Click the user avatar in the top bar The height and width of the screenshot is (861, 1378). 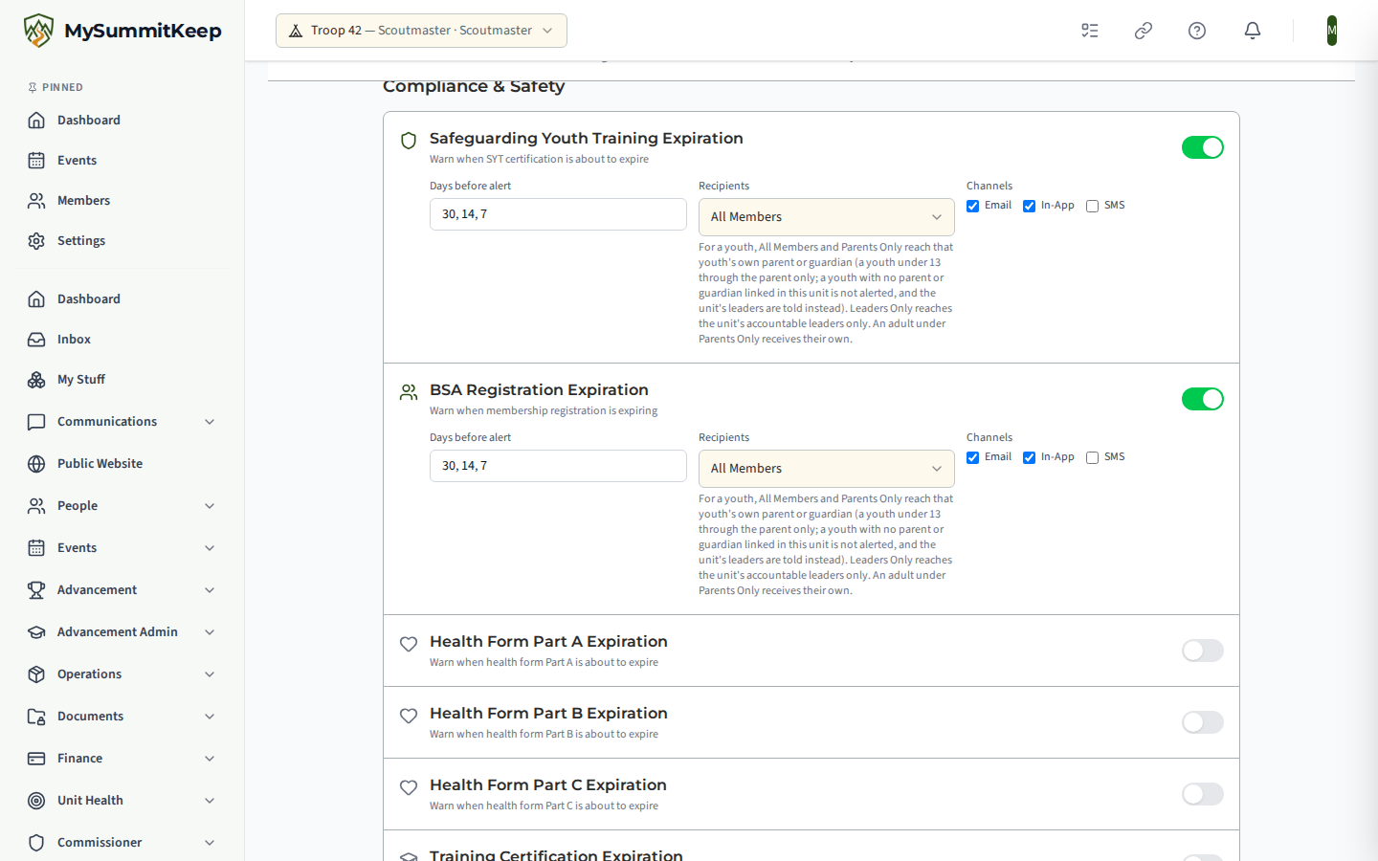1332,31
